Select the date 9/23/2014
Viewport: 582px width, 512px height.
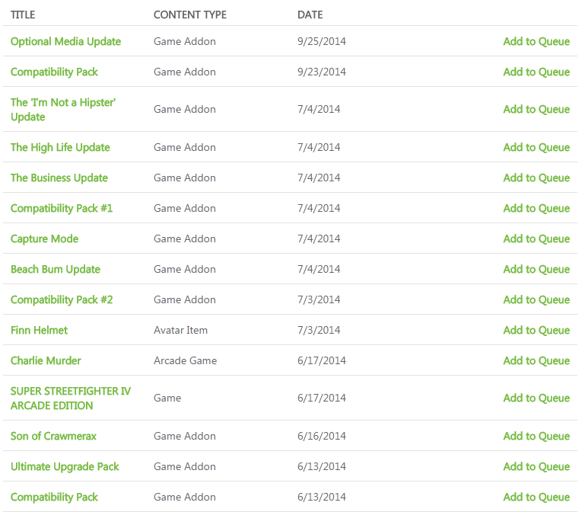(322, 72)
